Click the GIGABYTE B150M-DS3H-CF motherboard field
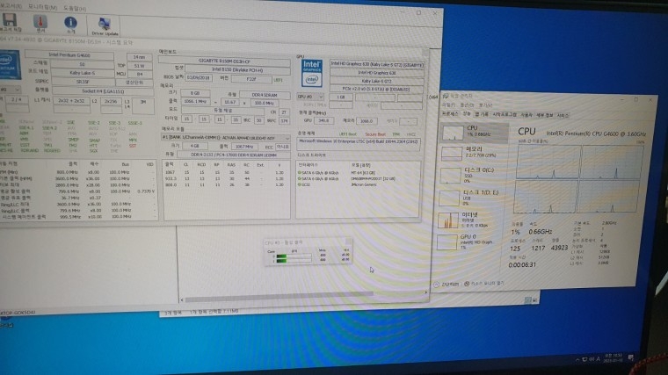Viewport: 668px width, 375px height. tap(224, 61)
